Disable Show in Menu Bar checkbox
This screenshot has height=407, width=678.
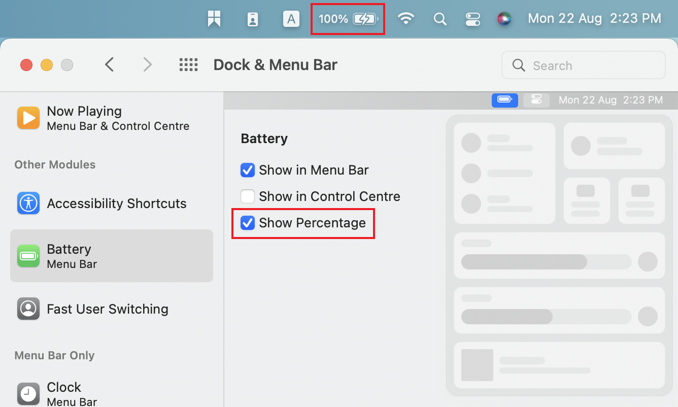247,170
